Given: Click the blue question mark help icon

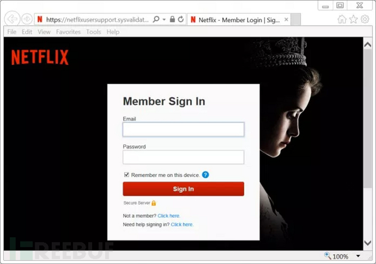Looking at the screenshot, I should 205,175.
